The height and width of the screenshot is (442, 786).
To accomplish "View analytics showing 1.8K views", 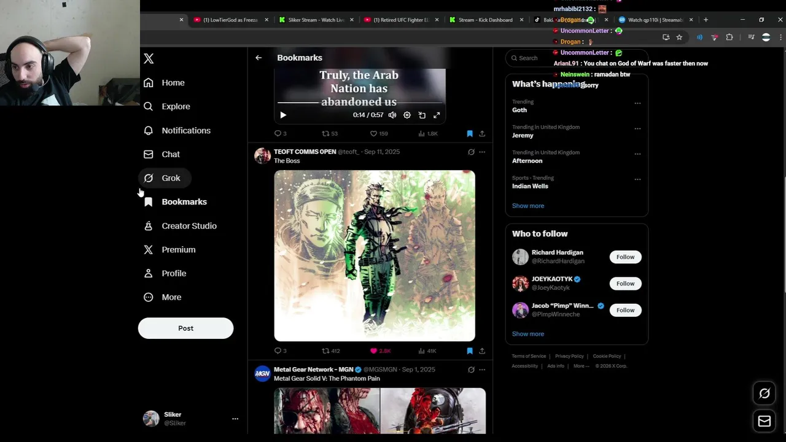I will pyautogui.click(x=427, y=133).
